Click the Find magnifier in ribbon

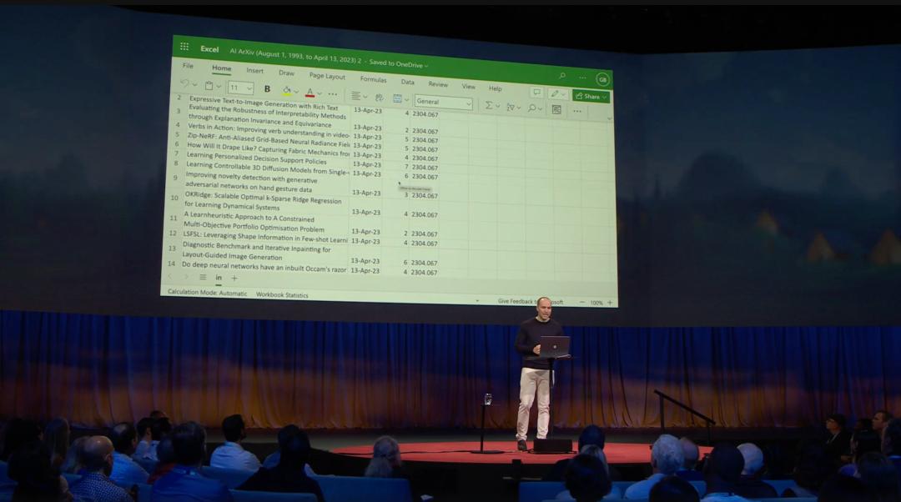pos(532,108)
